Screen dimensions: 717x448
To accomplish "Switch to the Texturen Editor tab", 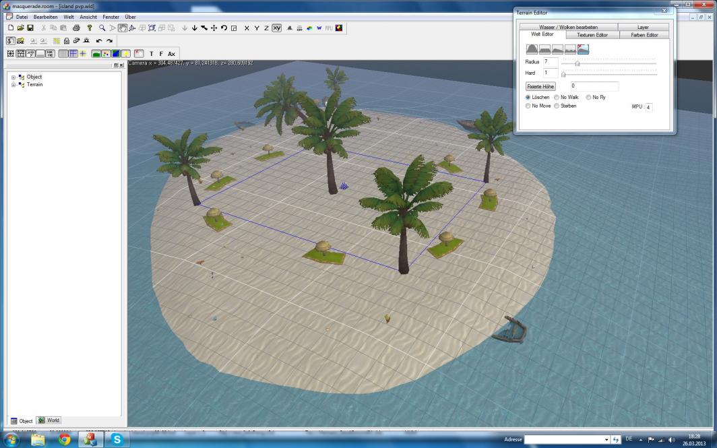I will 592,34.
